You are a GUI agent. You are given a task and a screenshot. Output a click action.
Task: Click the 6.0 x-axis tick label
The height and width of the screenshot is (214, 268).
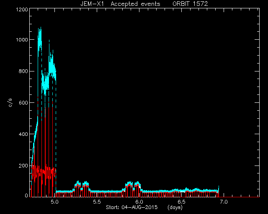point(139,202)
